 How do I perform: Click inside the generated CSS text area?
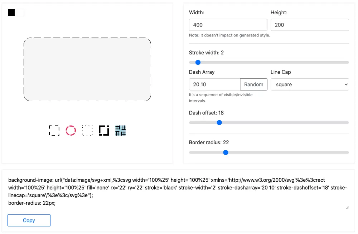pos(178,192)
